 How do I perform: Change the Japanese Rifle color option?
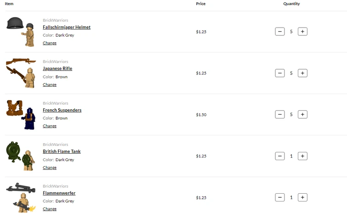pos(50,84)
